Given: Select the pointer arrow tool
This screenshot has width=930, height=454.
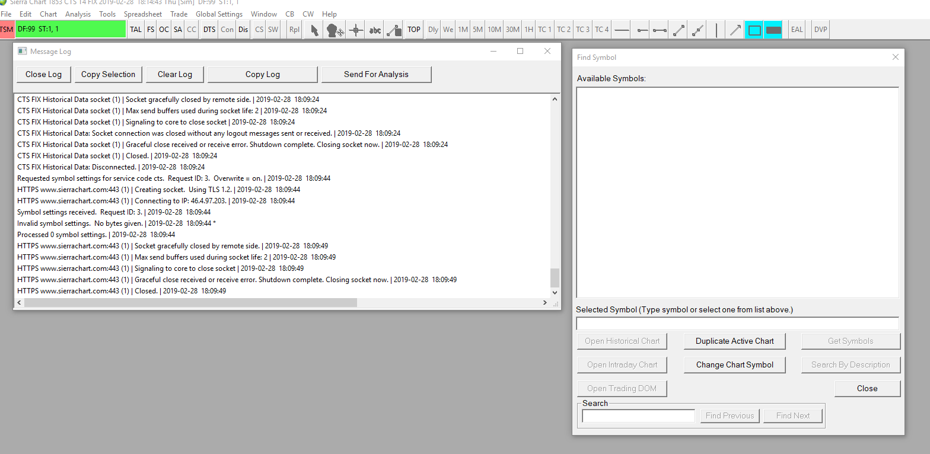Looking at the screenshot, I should click(x=314, y=30).
